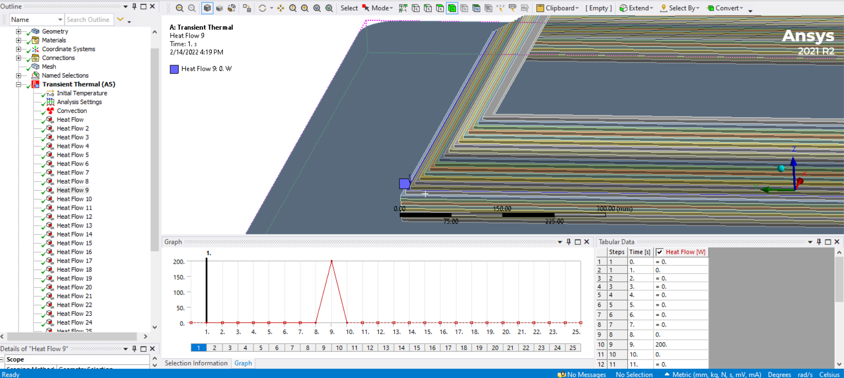Click the blue Heat Flow 9 legend swatch
This screenshot has width=844, height=378.
pos(174,69)
